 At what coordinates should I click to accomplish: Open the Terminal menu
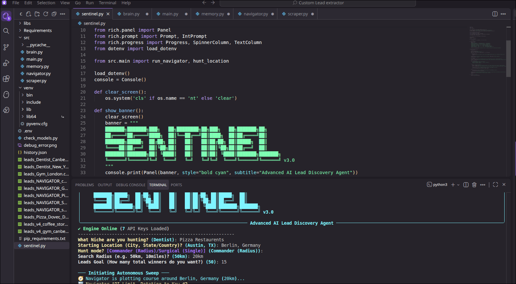coord(108,3)
